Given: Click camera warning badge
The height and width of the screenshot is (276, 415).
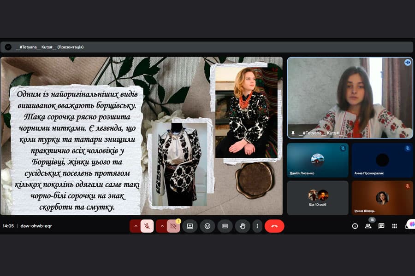Looking at the screenshot, I should pyautogui.click(x=178, y=221).
